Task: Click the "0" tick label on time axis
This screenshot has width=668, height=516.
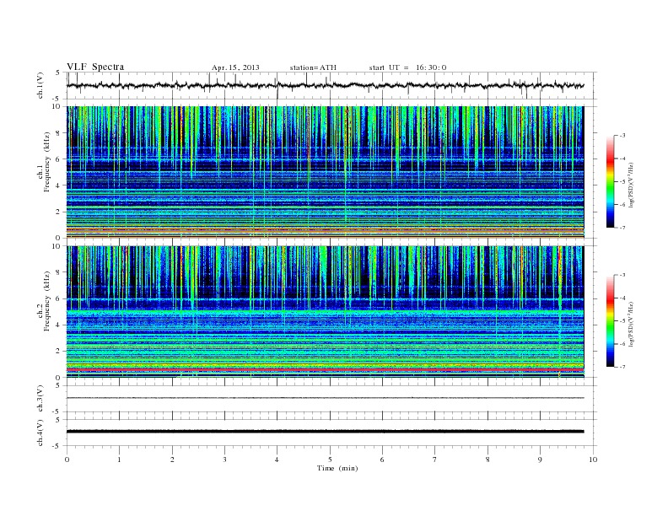Action: pos(67,460)
